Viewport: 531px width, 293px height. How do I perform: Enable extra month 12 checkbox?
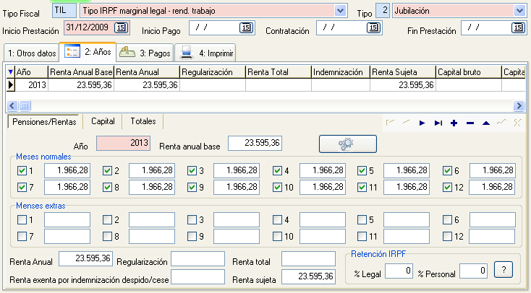447,236
